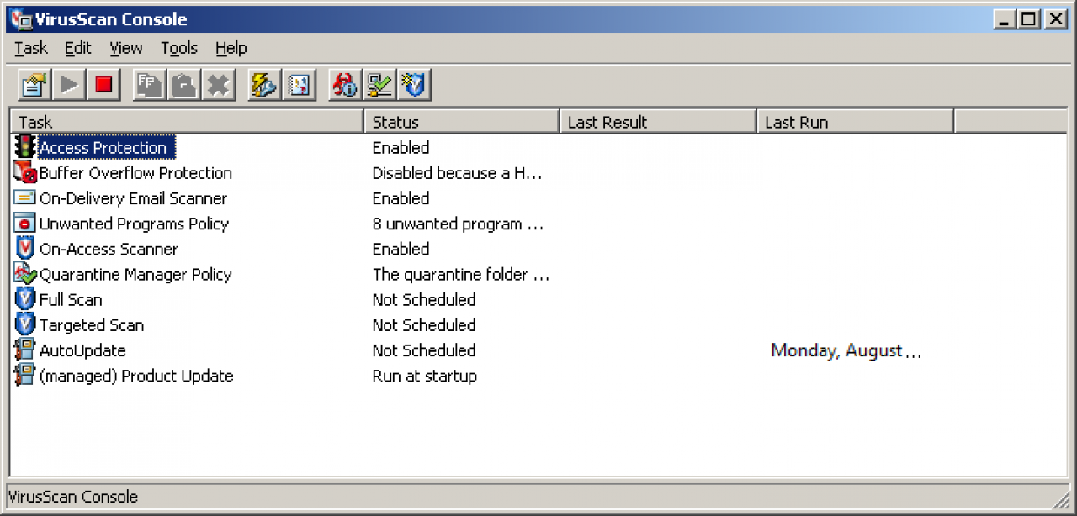Click Targeted Scan's Not Scheduled status
This screenshot has width=1077, height=516.
[x=424, y=324]
